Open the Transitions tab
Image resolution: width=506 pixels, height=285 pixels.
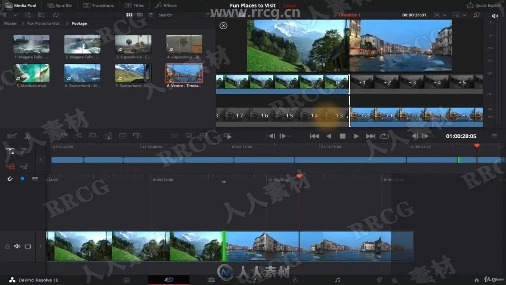[98, 6]
